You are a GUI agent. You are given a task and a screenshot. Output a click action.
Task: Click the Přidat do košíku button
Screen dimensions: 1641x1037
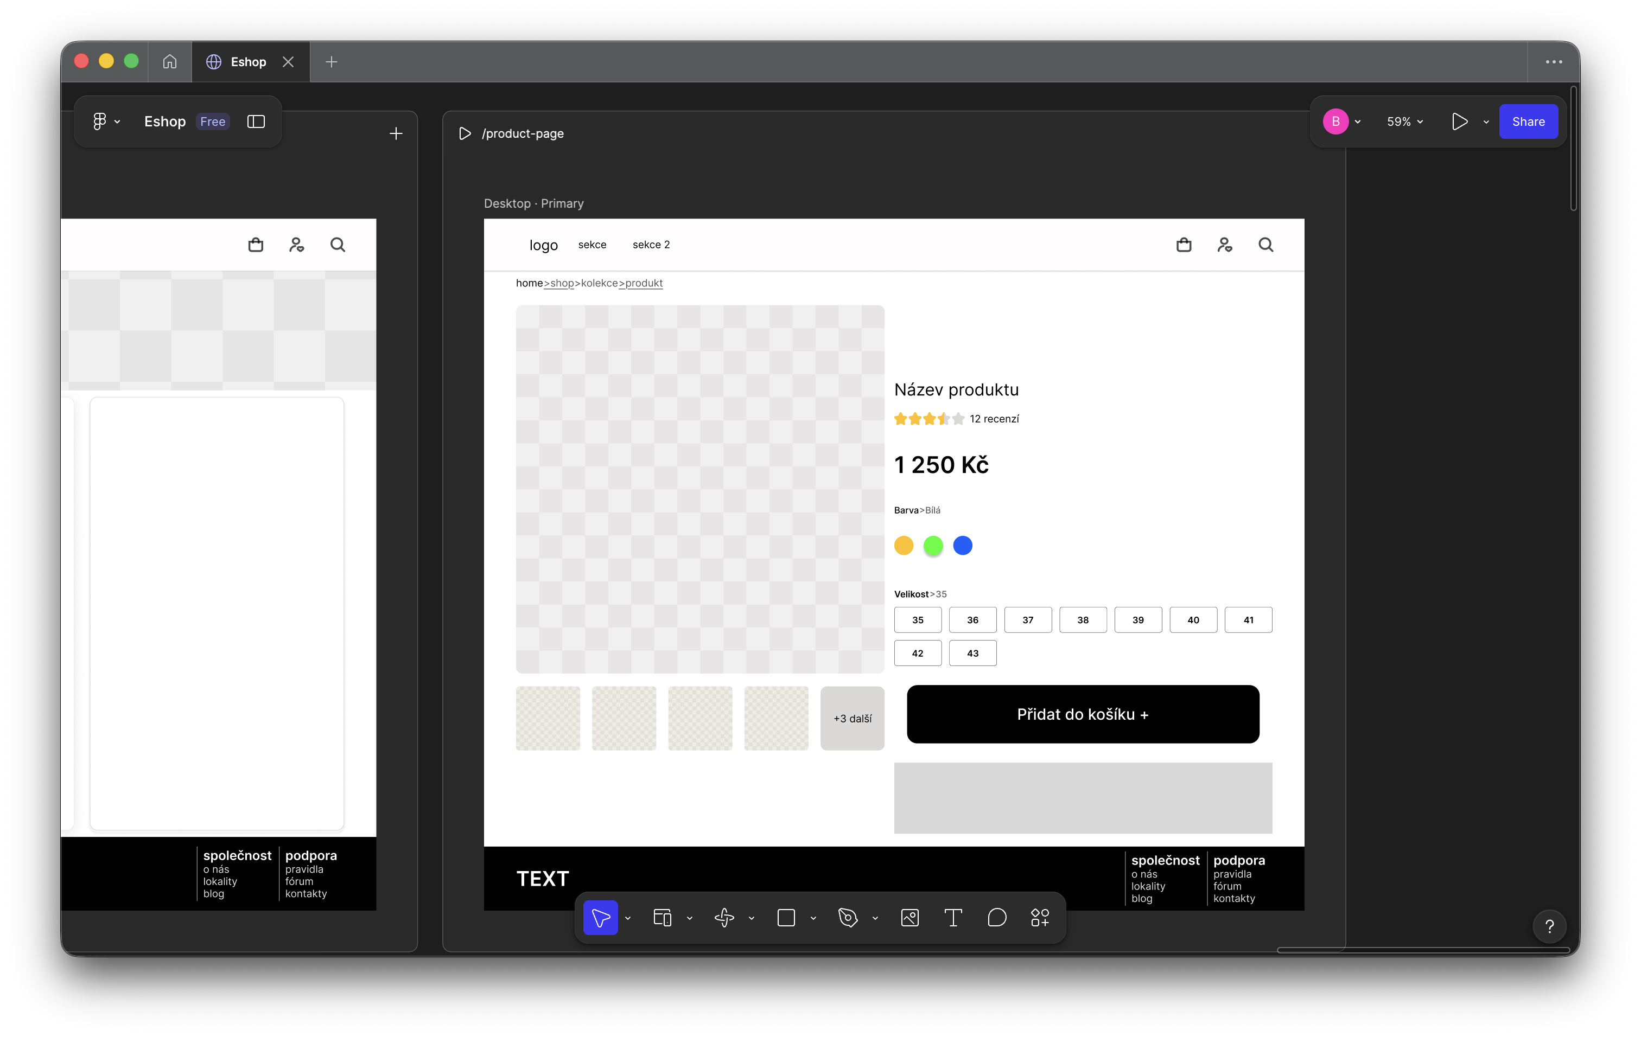point(1083,714)
